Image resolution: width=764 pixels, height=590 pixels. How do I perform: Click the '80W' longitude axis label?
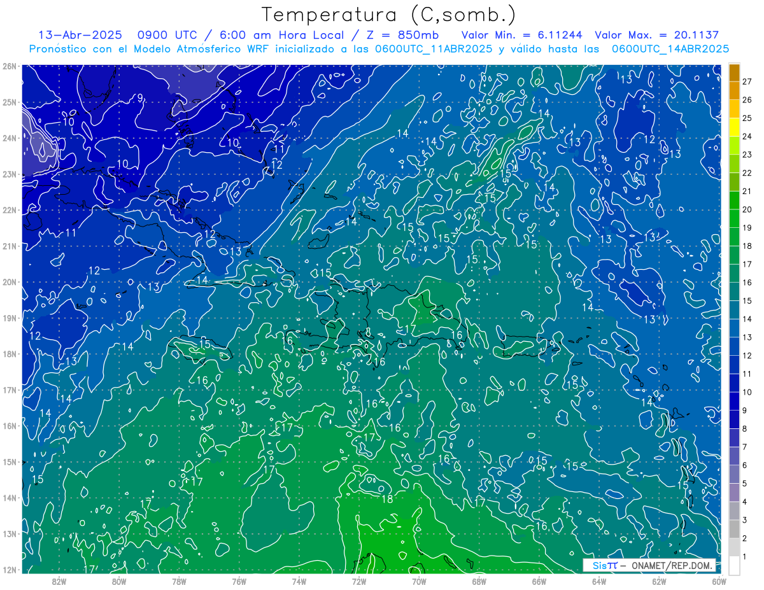(x=119, y=580)
